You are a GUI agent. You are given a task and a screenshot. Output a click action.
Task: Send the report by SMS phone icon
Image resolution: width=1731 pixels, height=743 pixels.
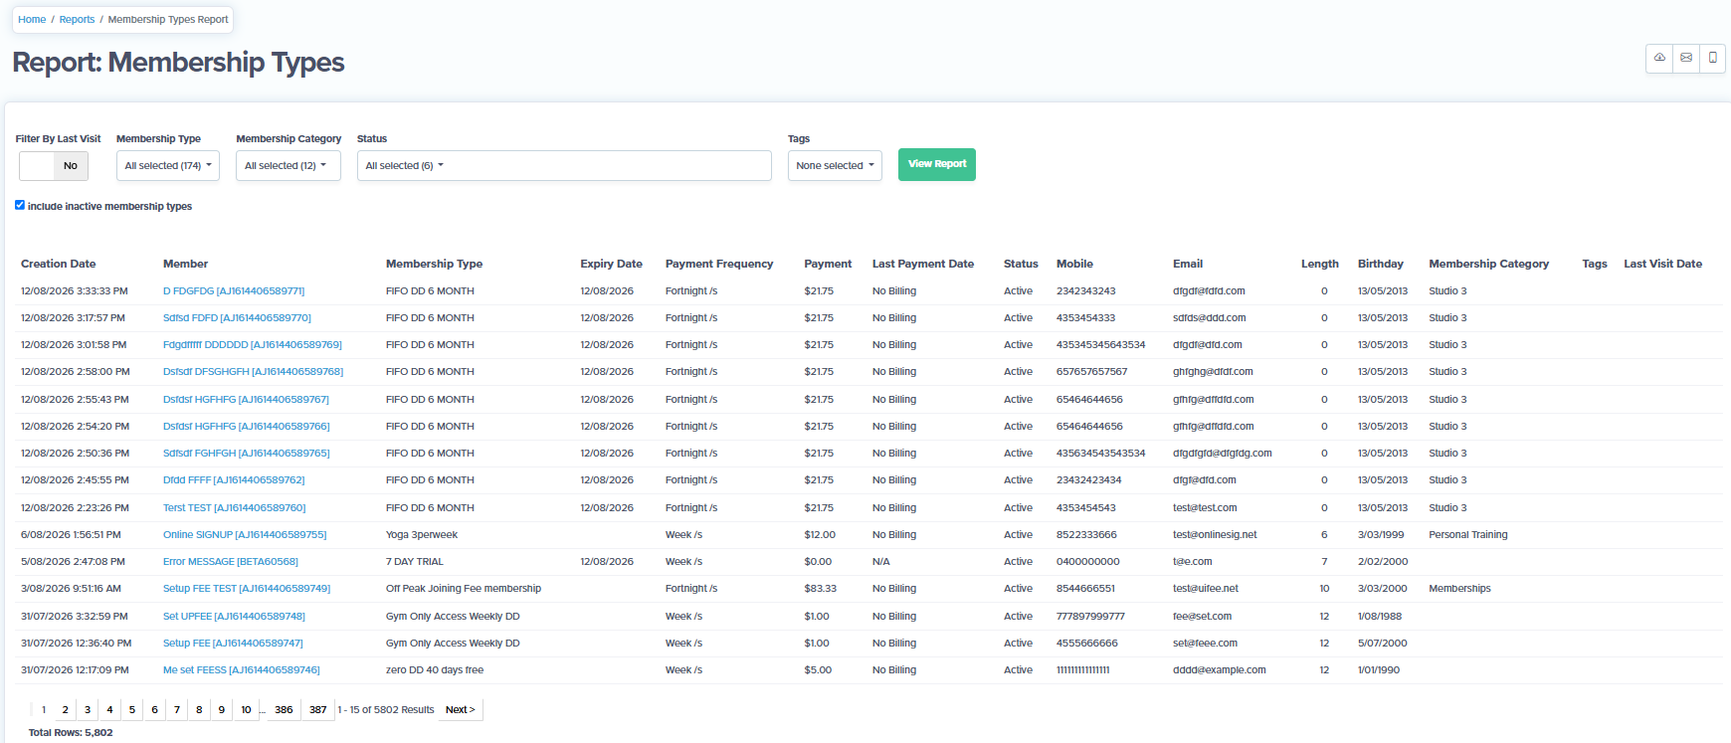tap(1712, 58)
